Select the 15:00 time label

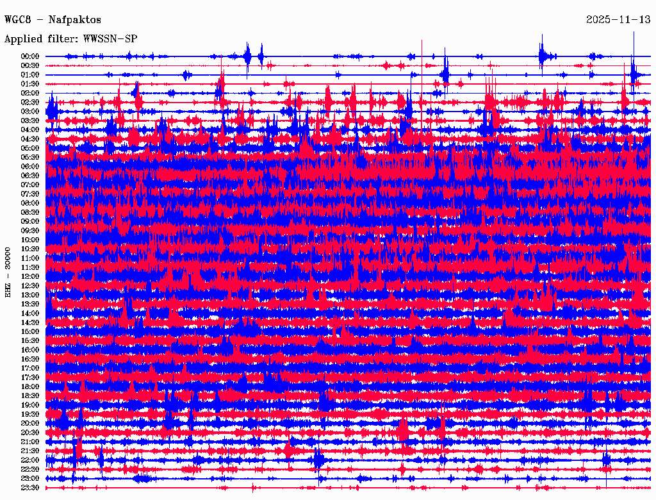[30, 331]
